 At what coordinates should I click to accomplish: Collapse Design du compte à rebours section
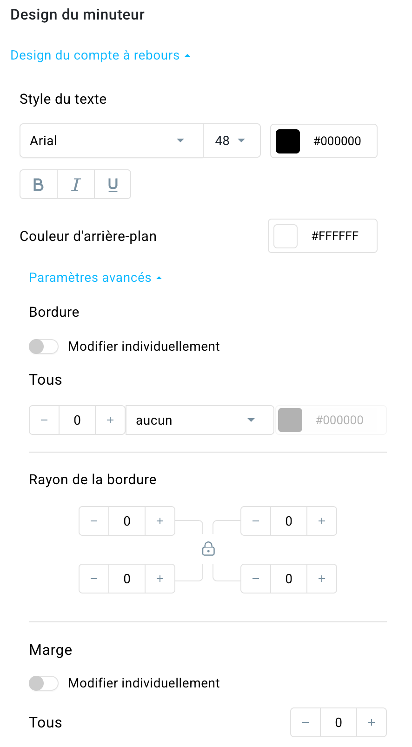point(100,55)
